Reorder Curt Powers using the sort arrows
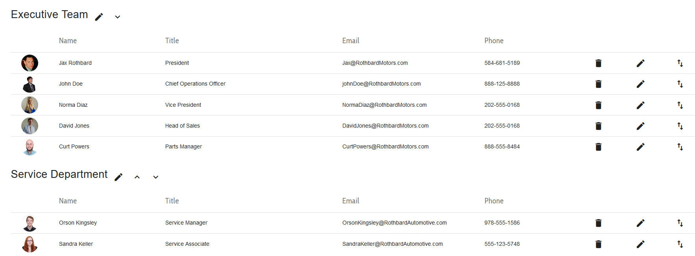This screenshot has width=695, height=256. (x=680, y=147)
